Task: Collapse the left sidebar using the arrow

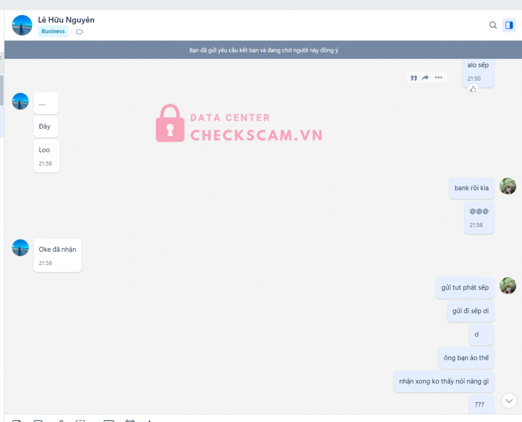Action: (x=2, y=58)
